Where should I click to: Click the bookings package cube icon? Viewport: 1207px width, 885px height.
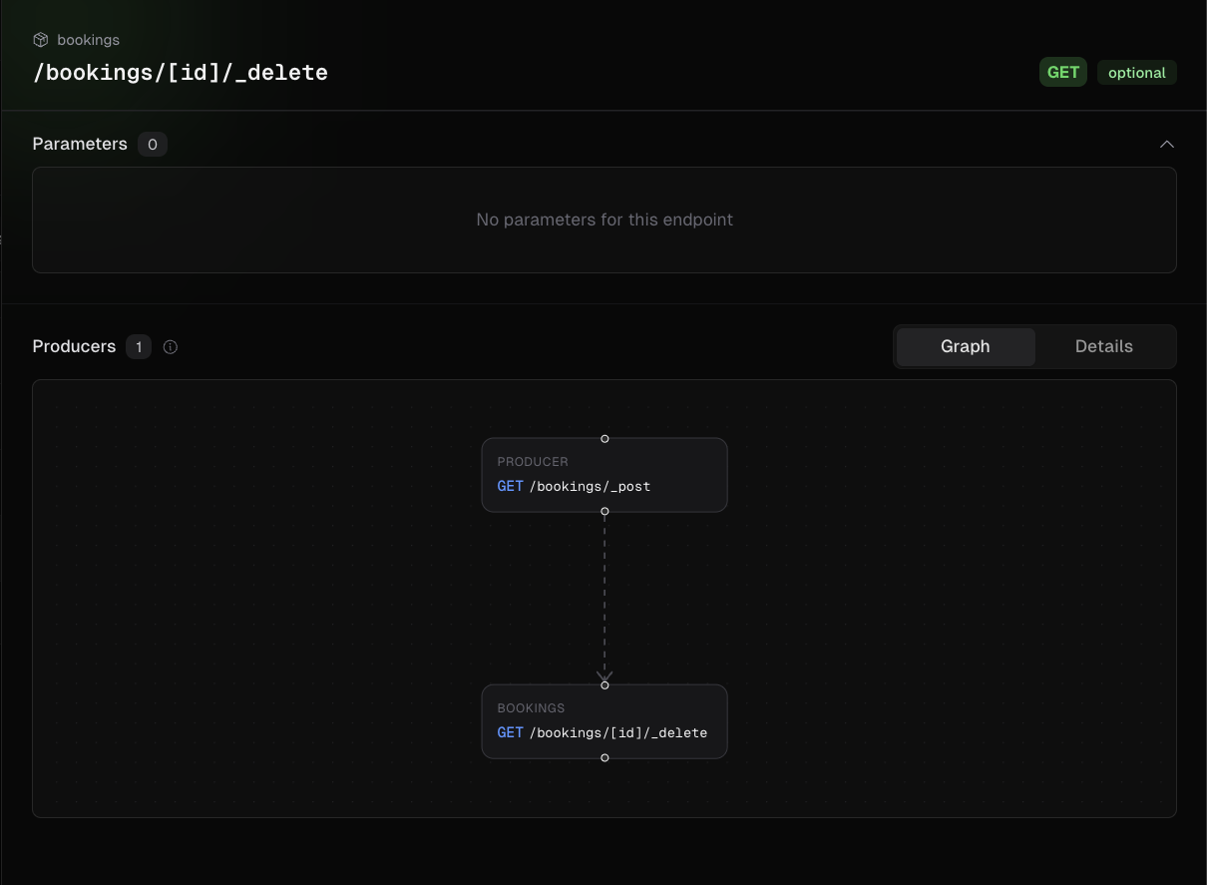pos(41,40)
